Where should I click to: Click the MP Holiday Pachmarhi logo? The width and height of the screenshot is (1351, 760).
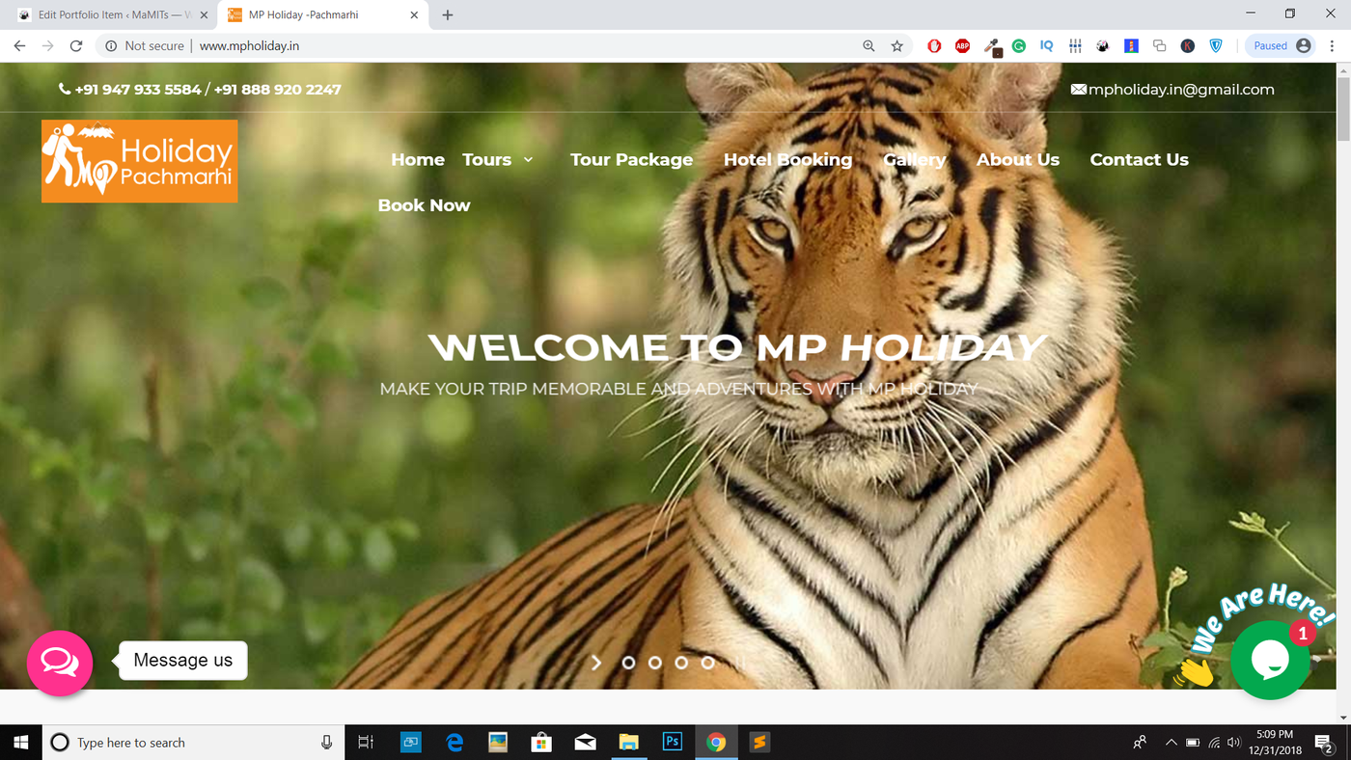[x=139, y=161]
